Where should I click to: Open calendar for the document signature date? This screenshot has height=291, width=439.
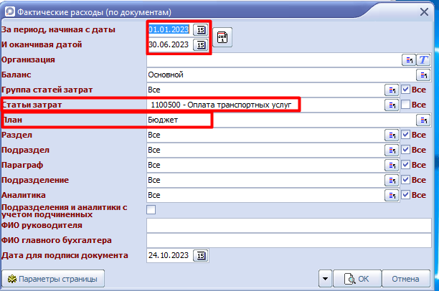(201, 255)
